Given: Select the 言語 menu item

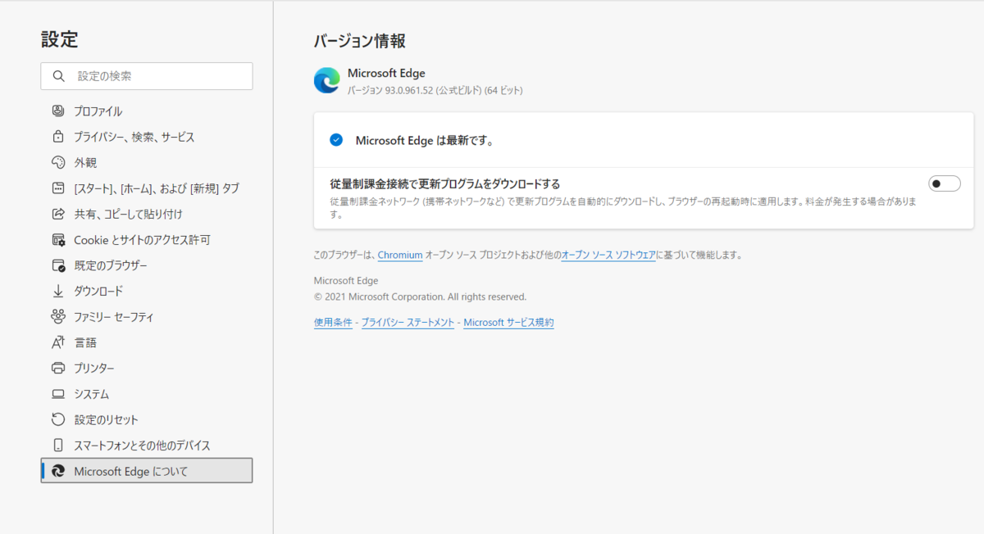Looking at the screenshot, I should coord(147,342).
